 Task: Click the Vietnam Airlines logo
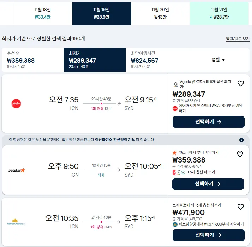(16, 222)
